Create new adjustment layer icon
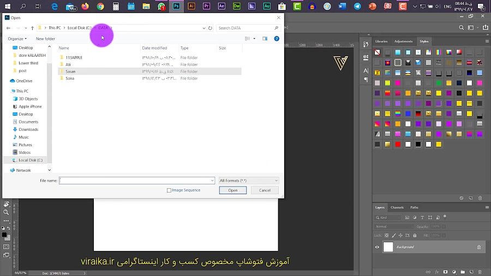 pos(454,272)
